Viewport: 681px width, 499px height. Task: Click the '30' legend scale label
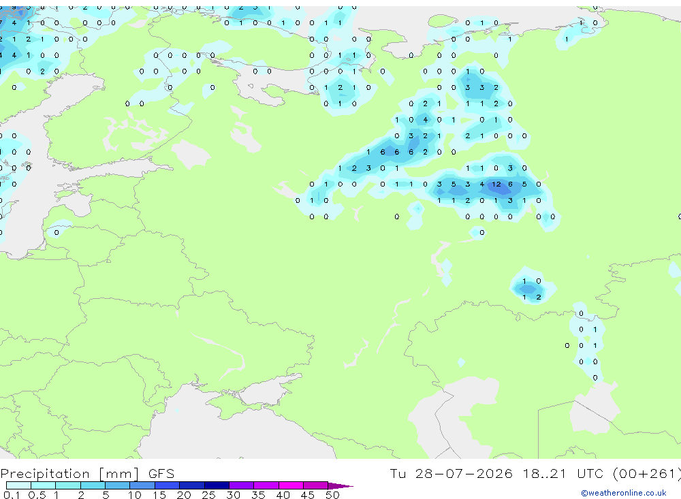pyautogui.click(x=233, y=495)
